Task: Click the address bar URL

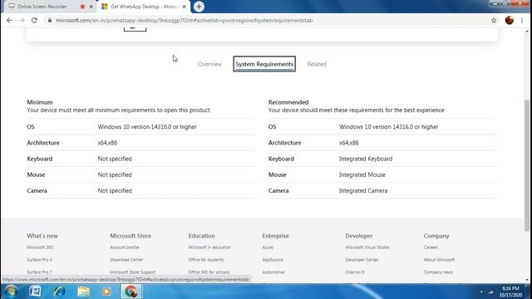Action: pyautogui.click(x=185, y=20)
